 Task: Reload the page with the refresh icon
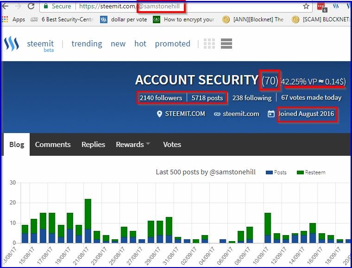pyautogui.click(x=31, y=6)
